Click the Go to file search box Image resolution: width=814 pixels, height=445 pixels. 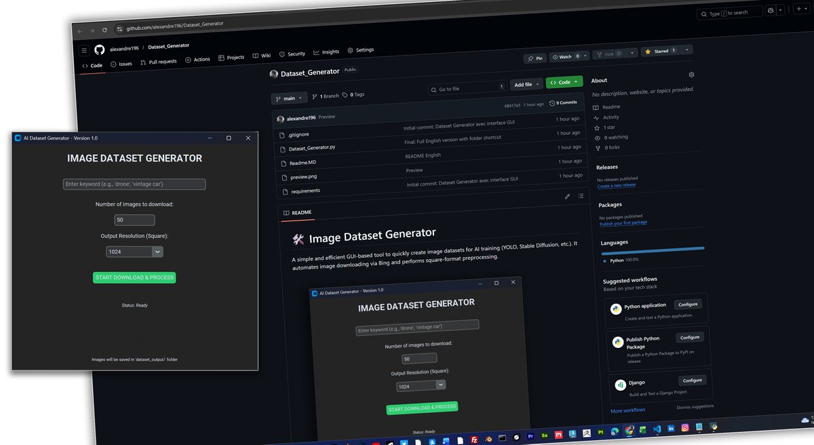pyautogui.click(x=467, y=88)
